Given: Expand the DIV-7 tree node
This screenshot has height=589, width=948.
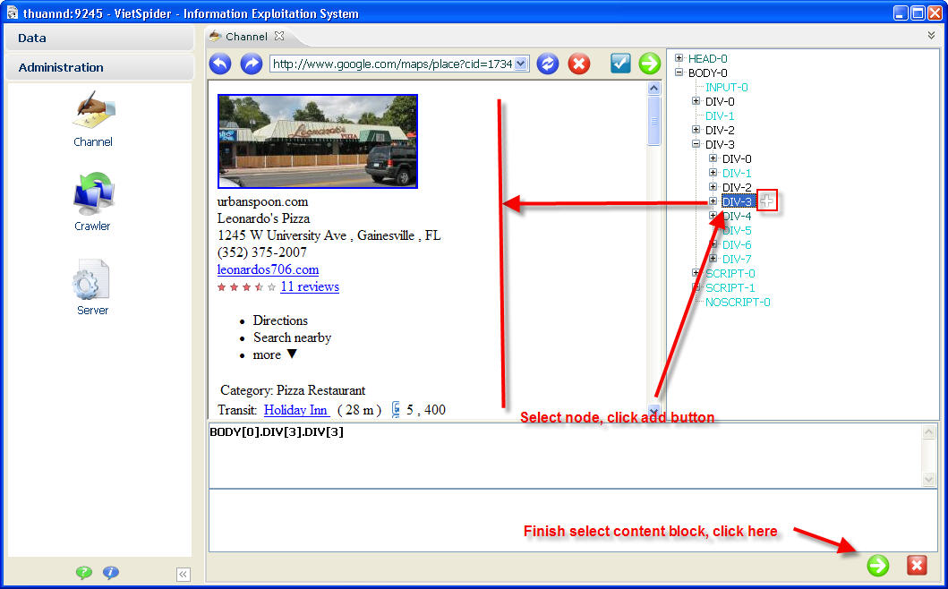Looking at the screenshot, I should coord(713,259).
